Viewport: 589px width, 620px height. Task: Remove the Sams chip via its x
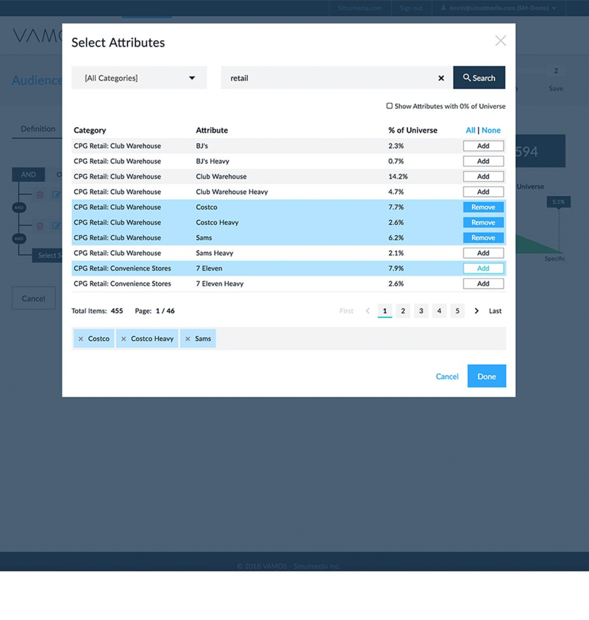click(188, 339)
